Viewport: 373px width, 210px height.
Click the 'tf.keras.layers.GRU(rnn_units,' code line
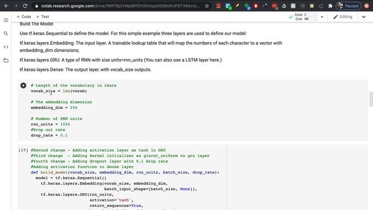point(77,194)
